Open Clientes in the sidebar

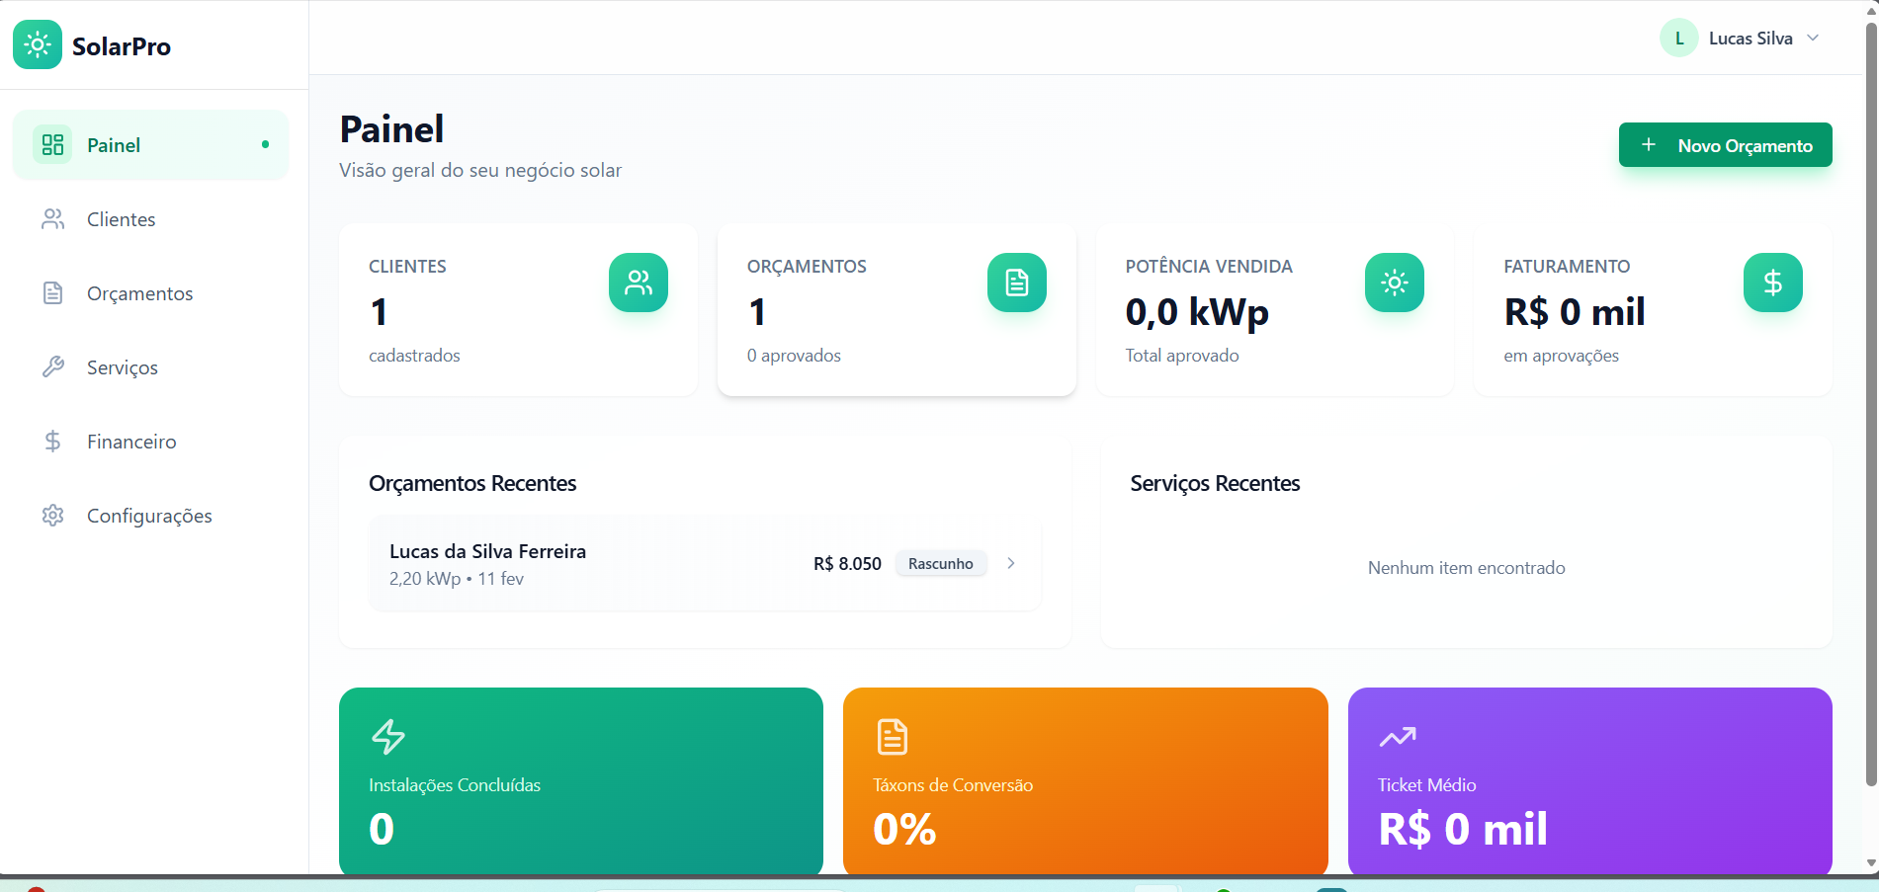pos(150,219)
